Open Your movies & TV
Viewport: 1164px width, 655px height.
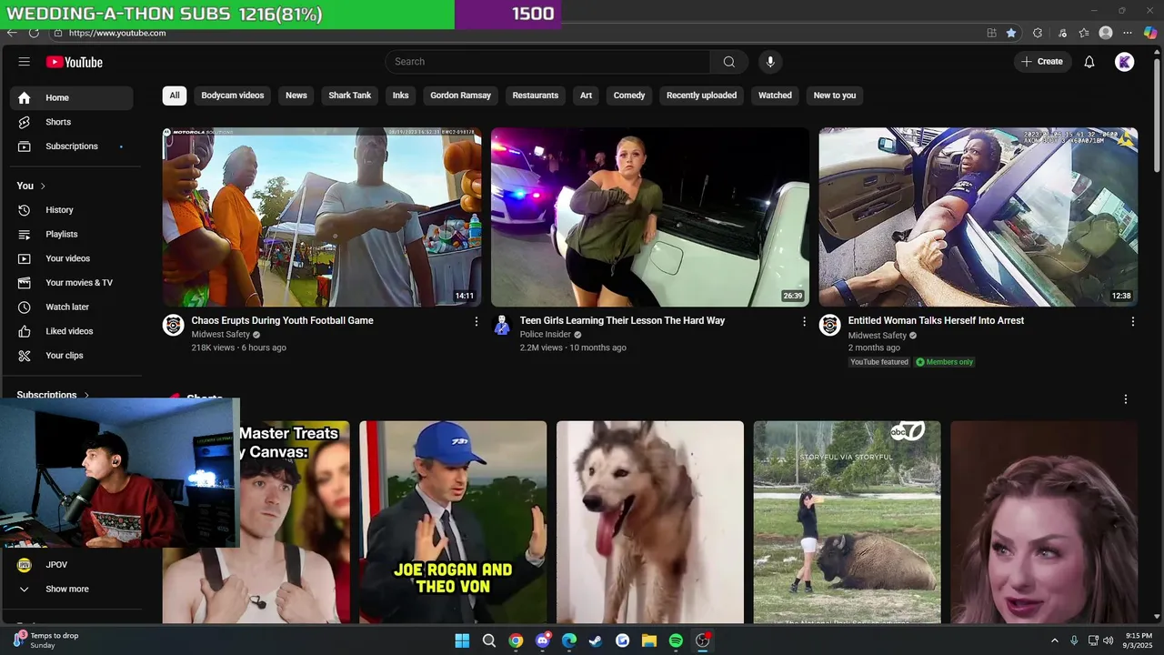coord(72,283)
